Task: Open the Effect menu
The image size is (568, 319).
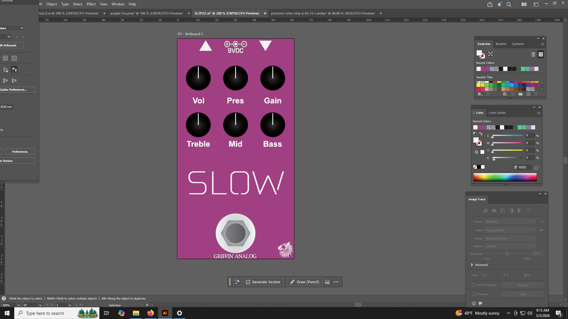Action: (x=91, y=4)
